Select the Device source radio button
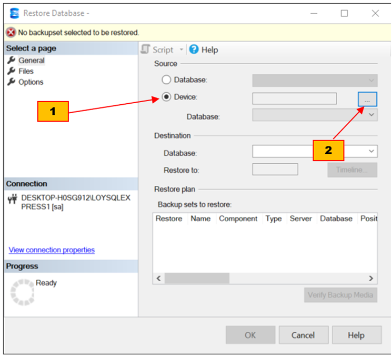The image size is (392, 356). point(166,97)
